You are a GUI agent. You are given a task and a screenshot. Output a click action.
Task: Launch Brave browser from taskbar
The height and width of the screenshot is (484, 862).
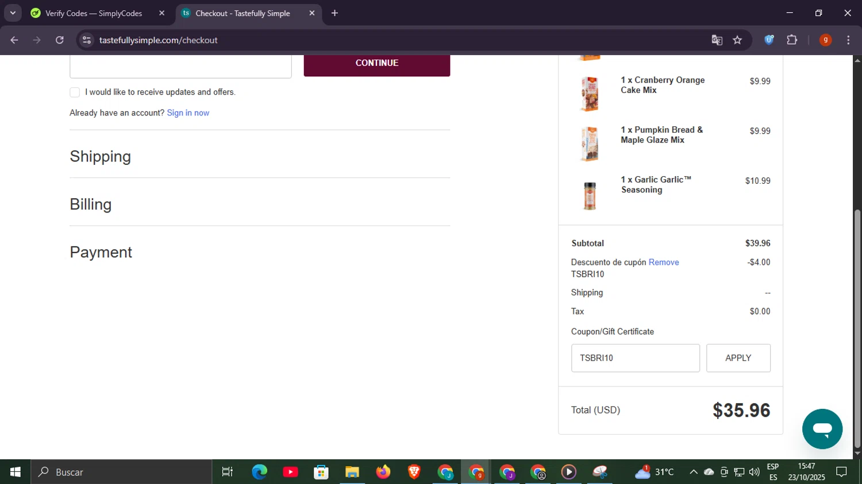click(x=414, y=472)
